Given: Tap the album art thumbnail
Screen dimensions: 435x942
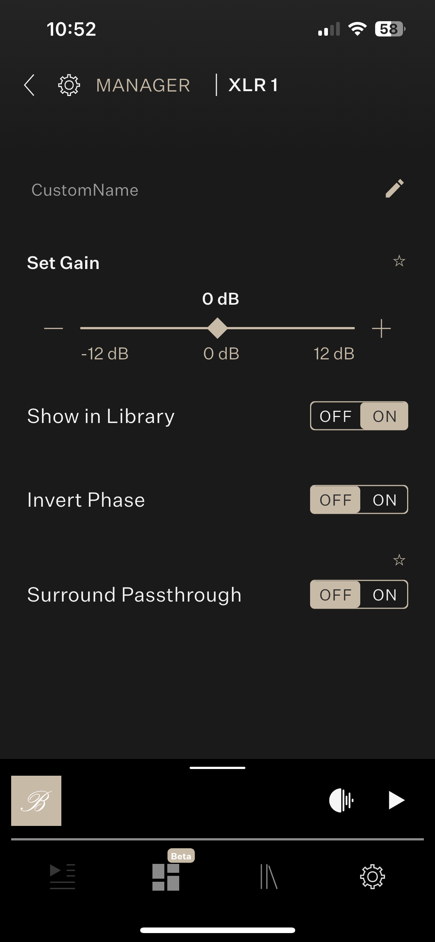Looking at the screenshot, I should pos(36,801).
